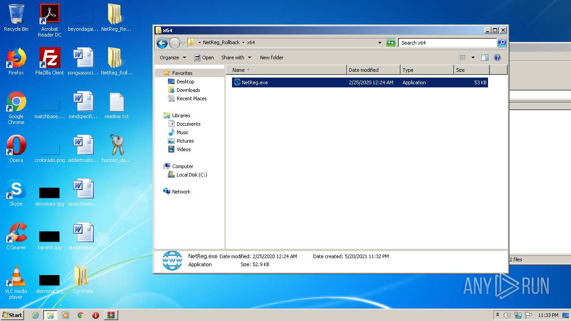Click the readme.txt desktop file
Viewport: 571px width, 321px height.
[x=116, y=105]
